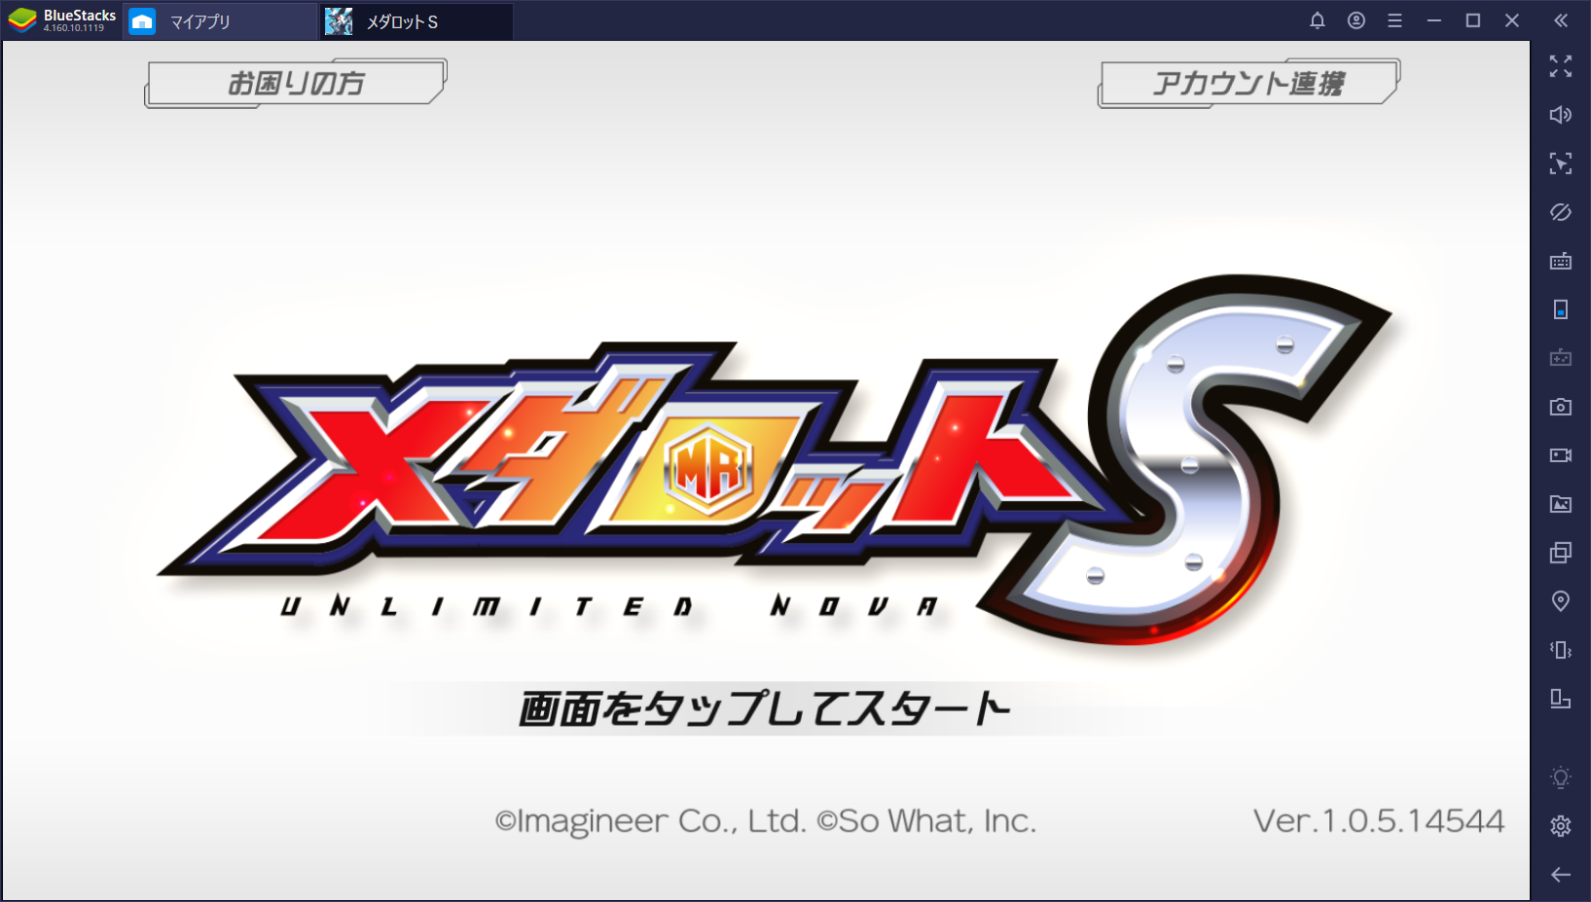
Task: Click the phone portrait mode icon
Action: coord(1561,309)
